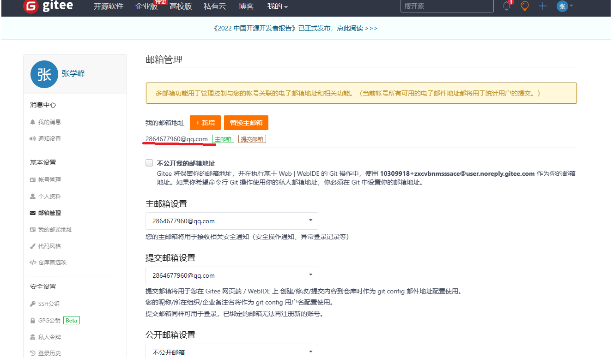613x358 pixels.
Task: Go to GPG公钥 in sidebar
Action: point(49,320)
